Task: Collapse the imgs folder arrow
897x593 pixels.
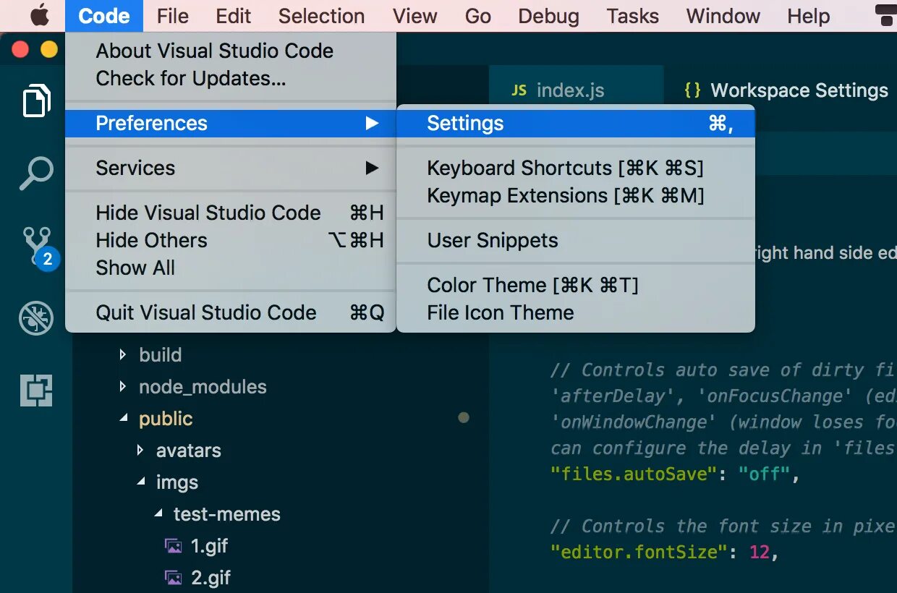Action: (141, 482)
